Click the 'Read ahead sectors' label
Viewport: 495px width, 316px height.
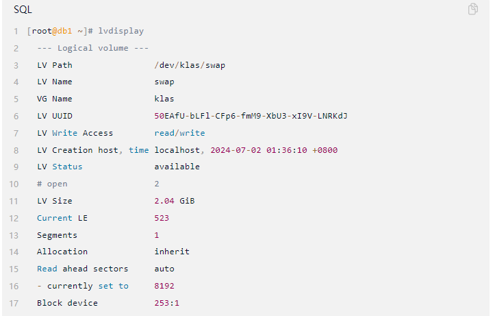pos(82,269)
